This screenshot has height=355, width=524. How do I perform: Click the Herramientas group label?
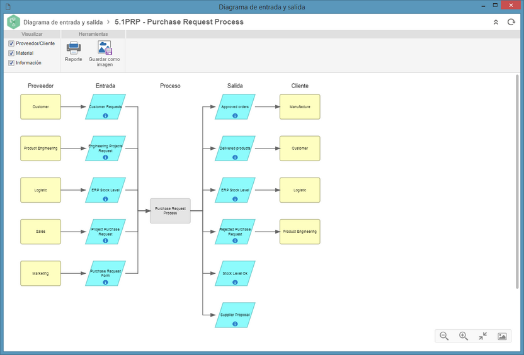click(x=93, y=34)
